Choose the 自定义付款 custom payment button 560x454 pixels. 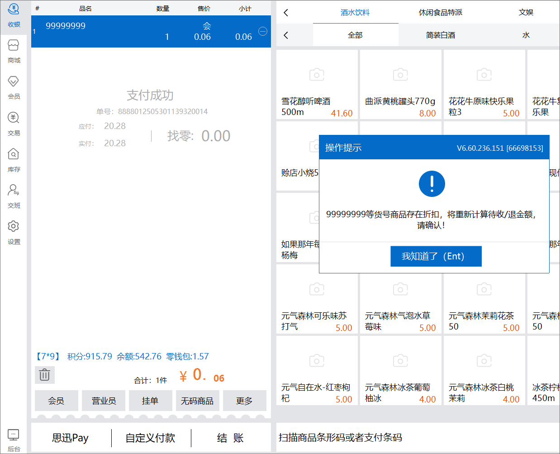point(151,438)
